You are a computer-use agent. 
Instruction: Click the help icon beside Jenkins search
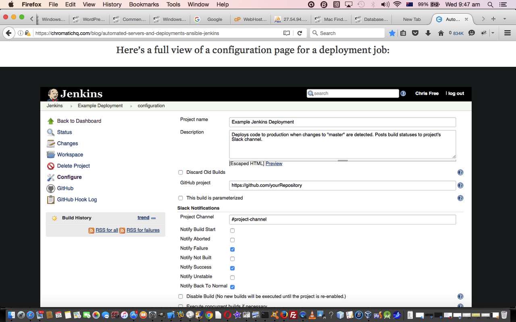coord(403,93)
